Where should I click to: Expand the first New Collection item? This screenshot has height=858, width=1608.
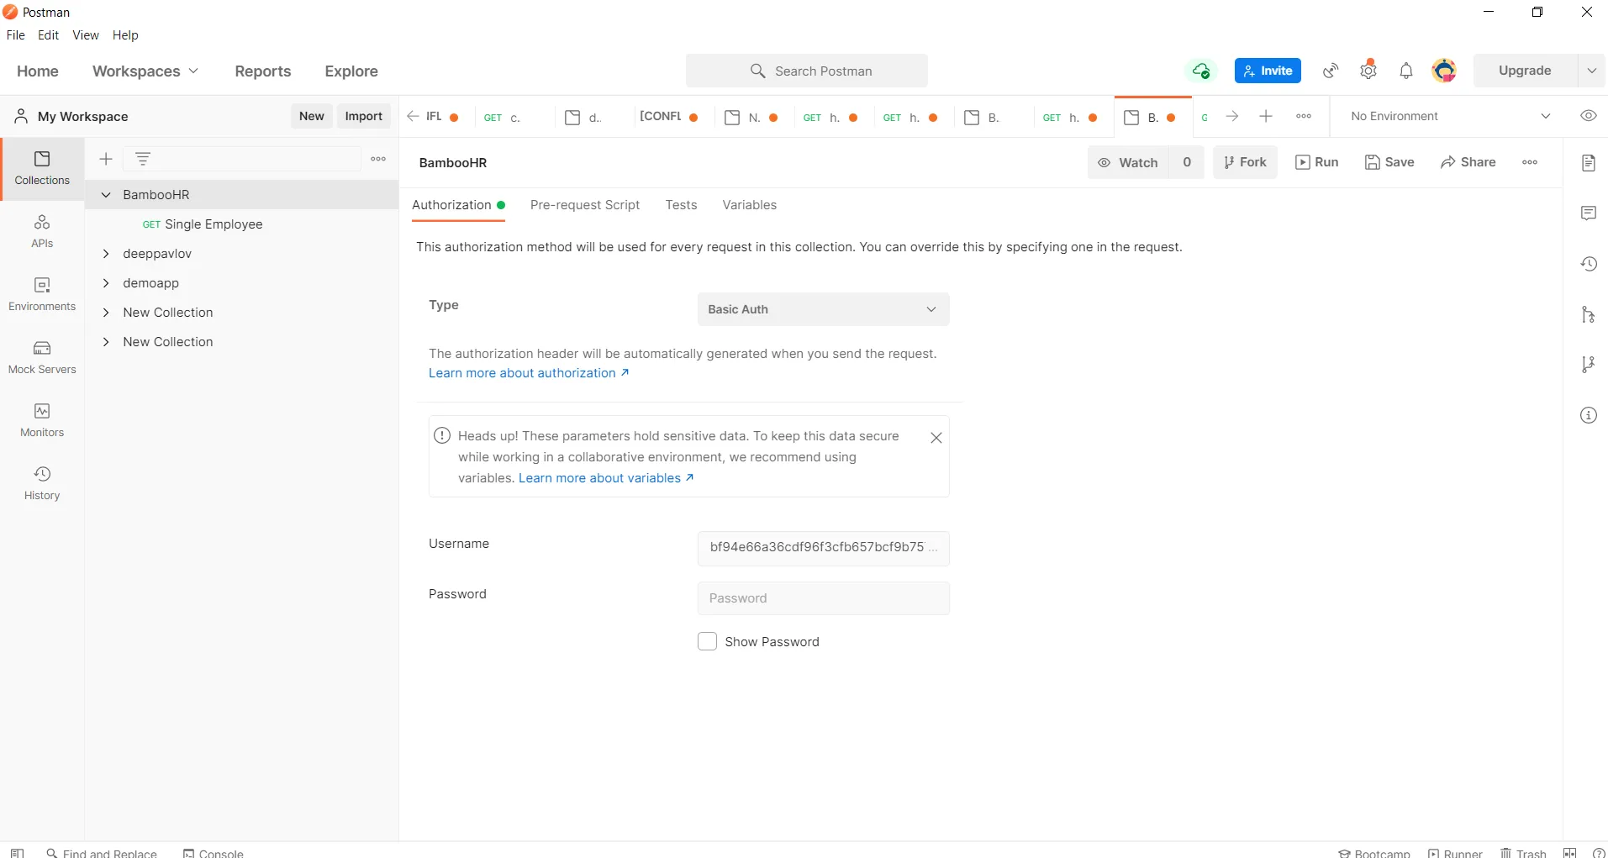tap(106, 313)
